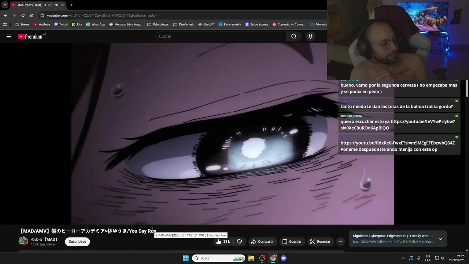
Task: Subscribe to the channel via Suscribirse
Action: 77,242
